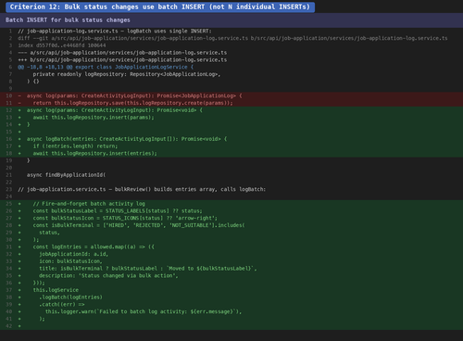This screenshot has width=463, height=341.
Task: Click the 'index d557f0d..e4468fd 100644' line
Action: click(x=62, y=45)
